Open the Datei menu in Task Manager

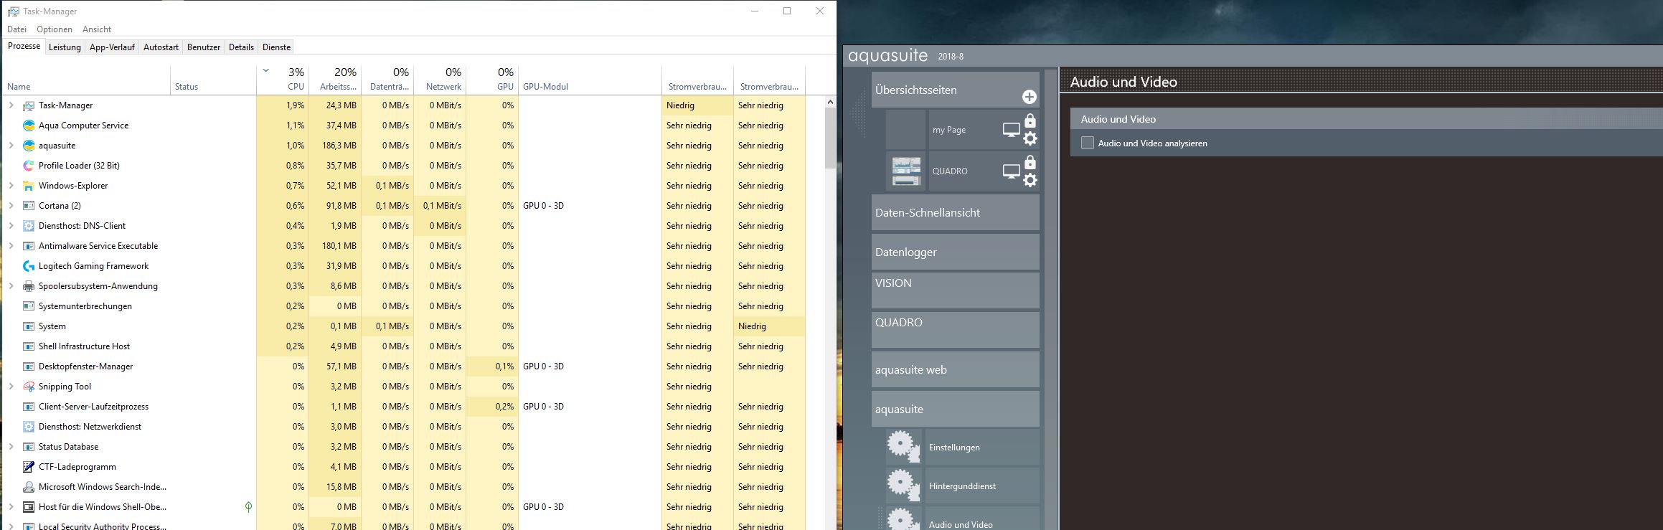17,29
